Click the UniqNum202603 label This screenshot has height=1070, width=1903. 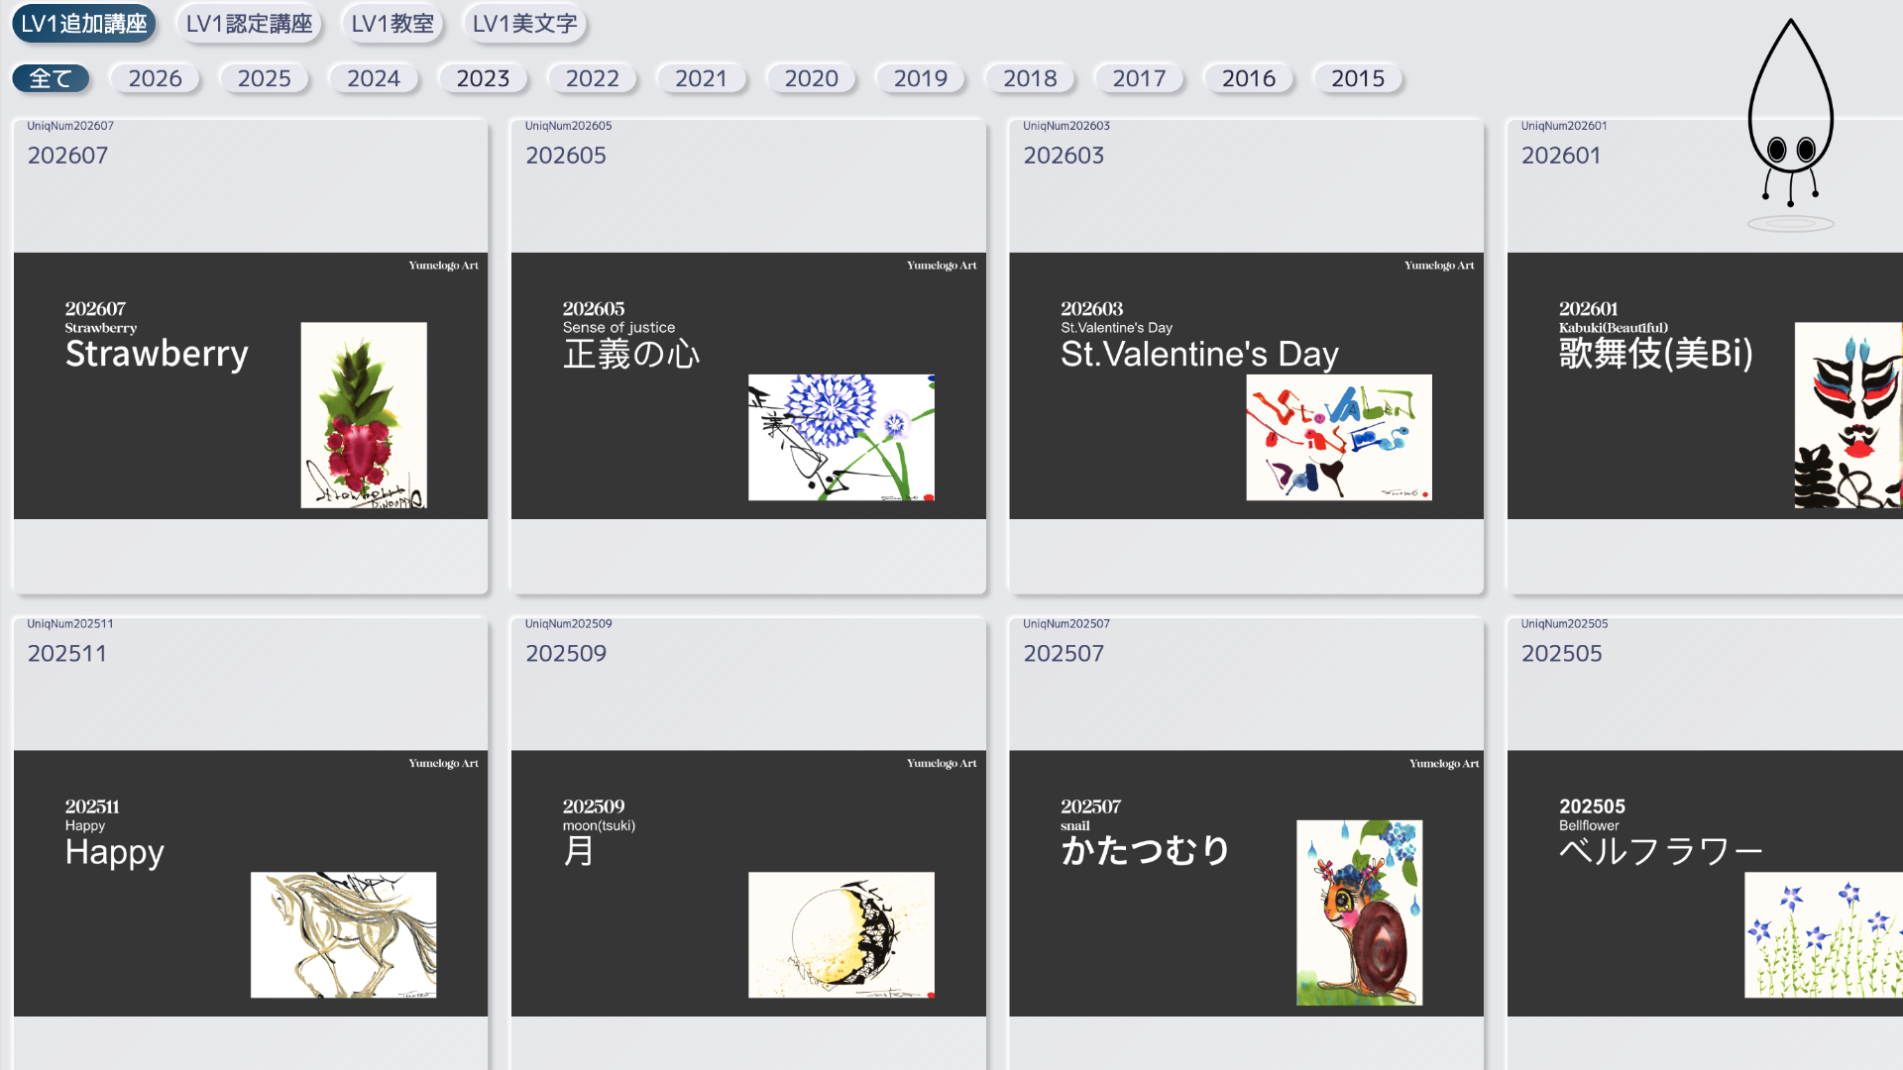pyautogui.click(x=1066, y=126)
